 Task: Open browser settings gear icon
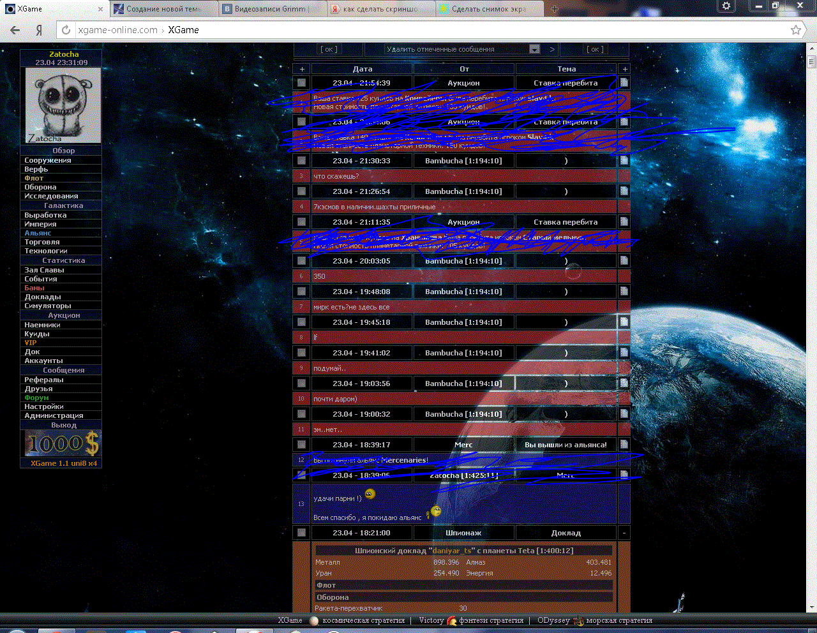click(x=726, y=6)
